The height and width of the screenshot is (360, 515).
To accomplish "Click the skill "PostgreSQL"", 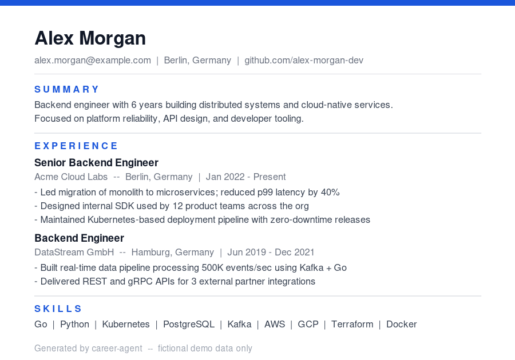I will point(189,324).
